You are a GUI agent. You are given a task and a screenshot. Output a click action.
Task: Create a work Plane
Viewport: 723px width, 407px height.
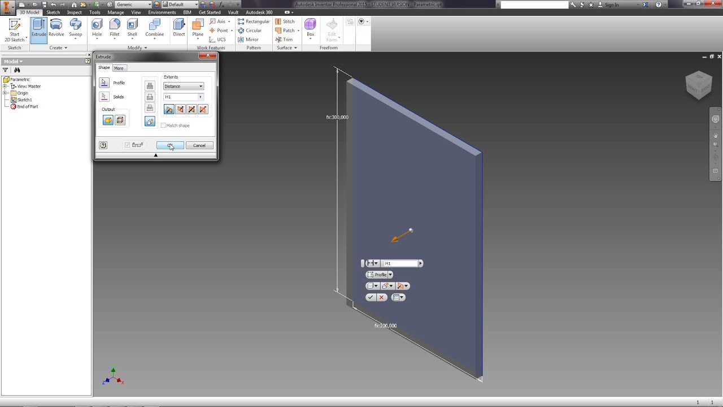click(198, 28)
